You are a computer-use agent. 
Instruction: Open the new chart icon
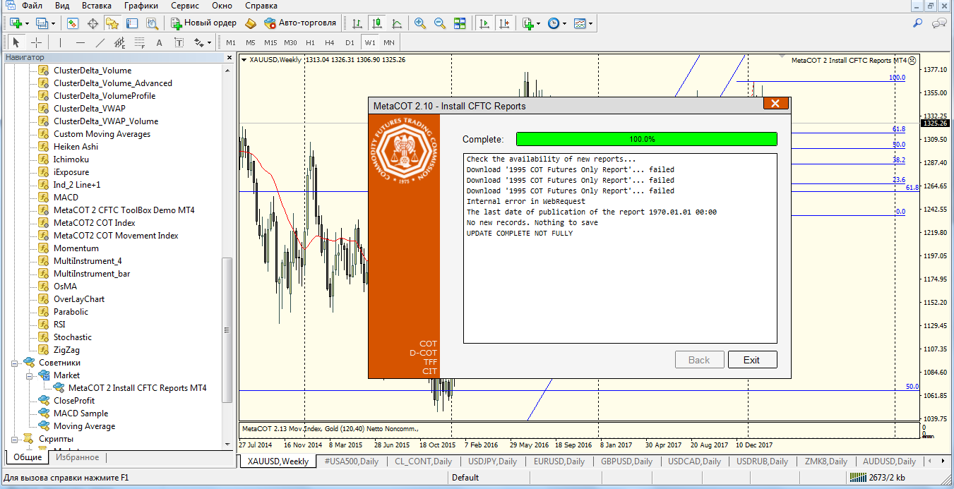tap(16, 23)
